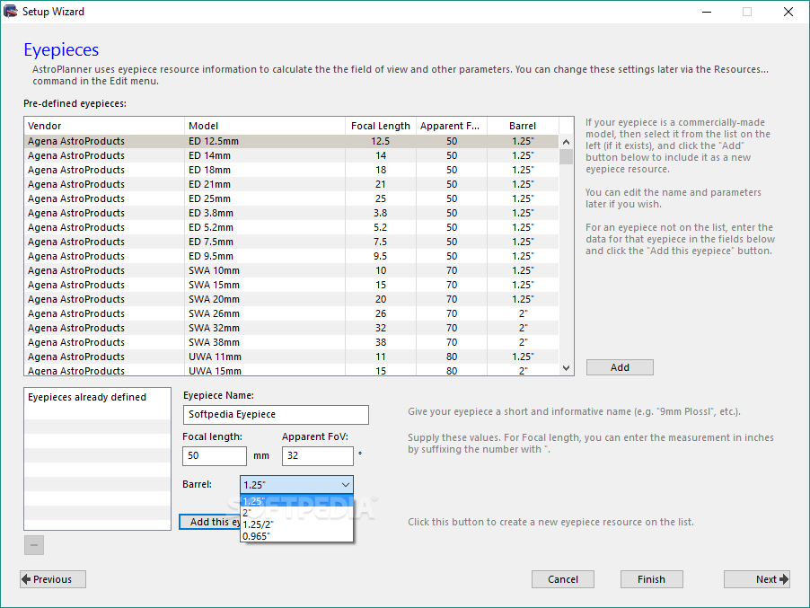This screenshot has width=810, height=608.
Task: Choose 1.25" from Barrel dropdown list
Action: pos(296,501)
